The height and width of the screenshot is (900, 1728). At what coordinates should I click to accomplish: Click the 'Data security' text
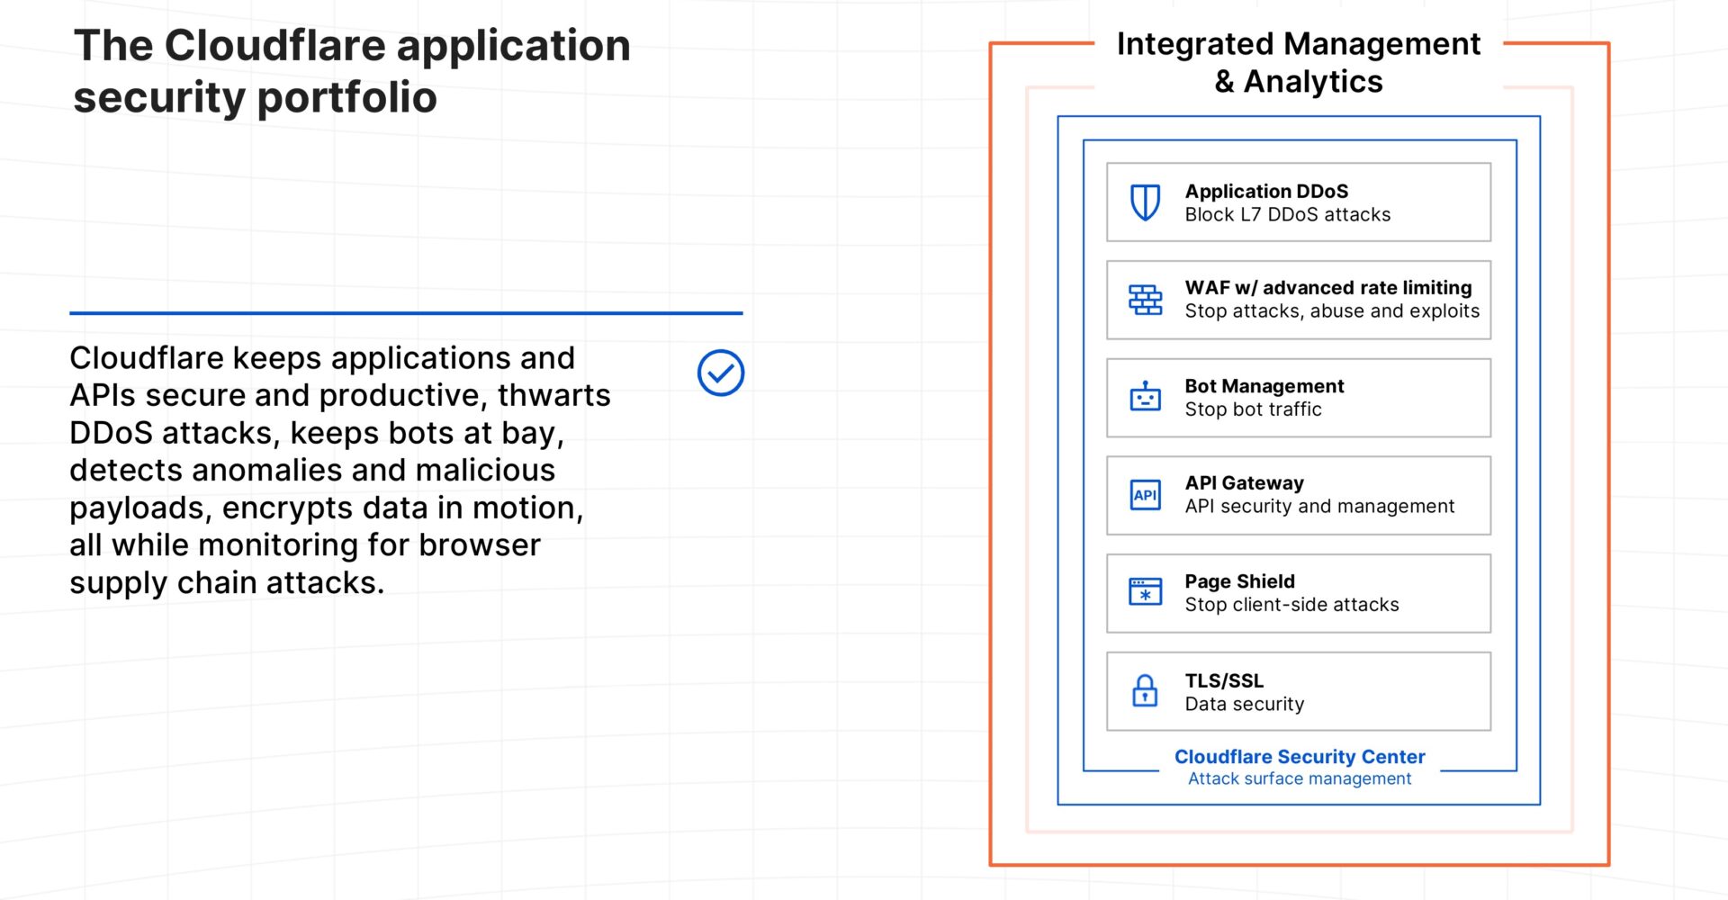(x=1244, y=704)
